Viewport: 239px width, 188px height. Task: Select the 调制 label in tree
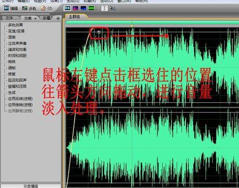pos(12,68)
